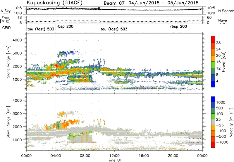
Task: Click the 'Nave' legend label
Action: 223,20
